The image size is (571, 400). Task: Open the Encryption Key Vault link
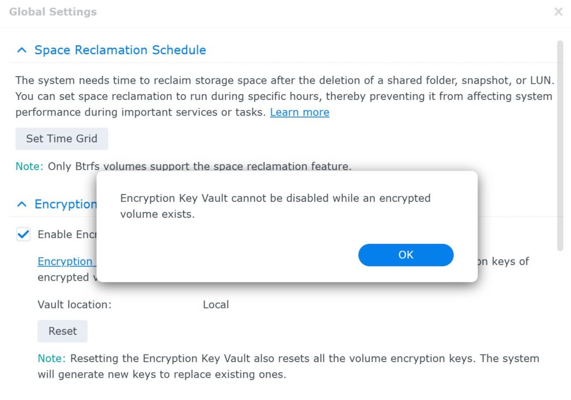click(65, 261)
